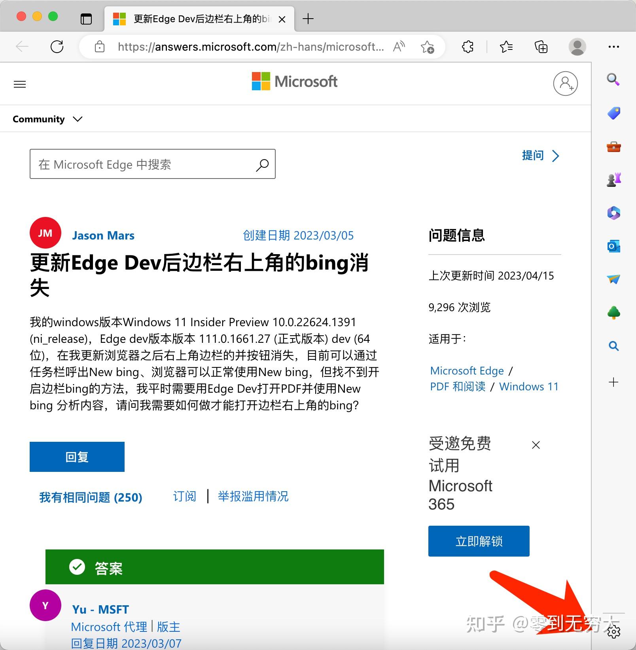Open the Shopping sidebar panel
The width and height of the screenshot is (636, 650).
pos(613,113)
